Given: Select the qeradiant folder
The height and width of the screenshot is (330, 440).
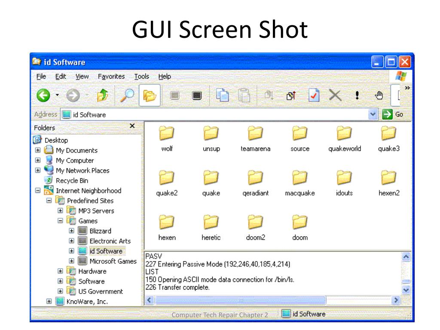Looking at the screenshot, I should click(255, 183).
